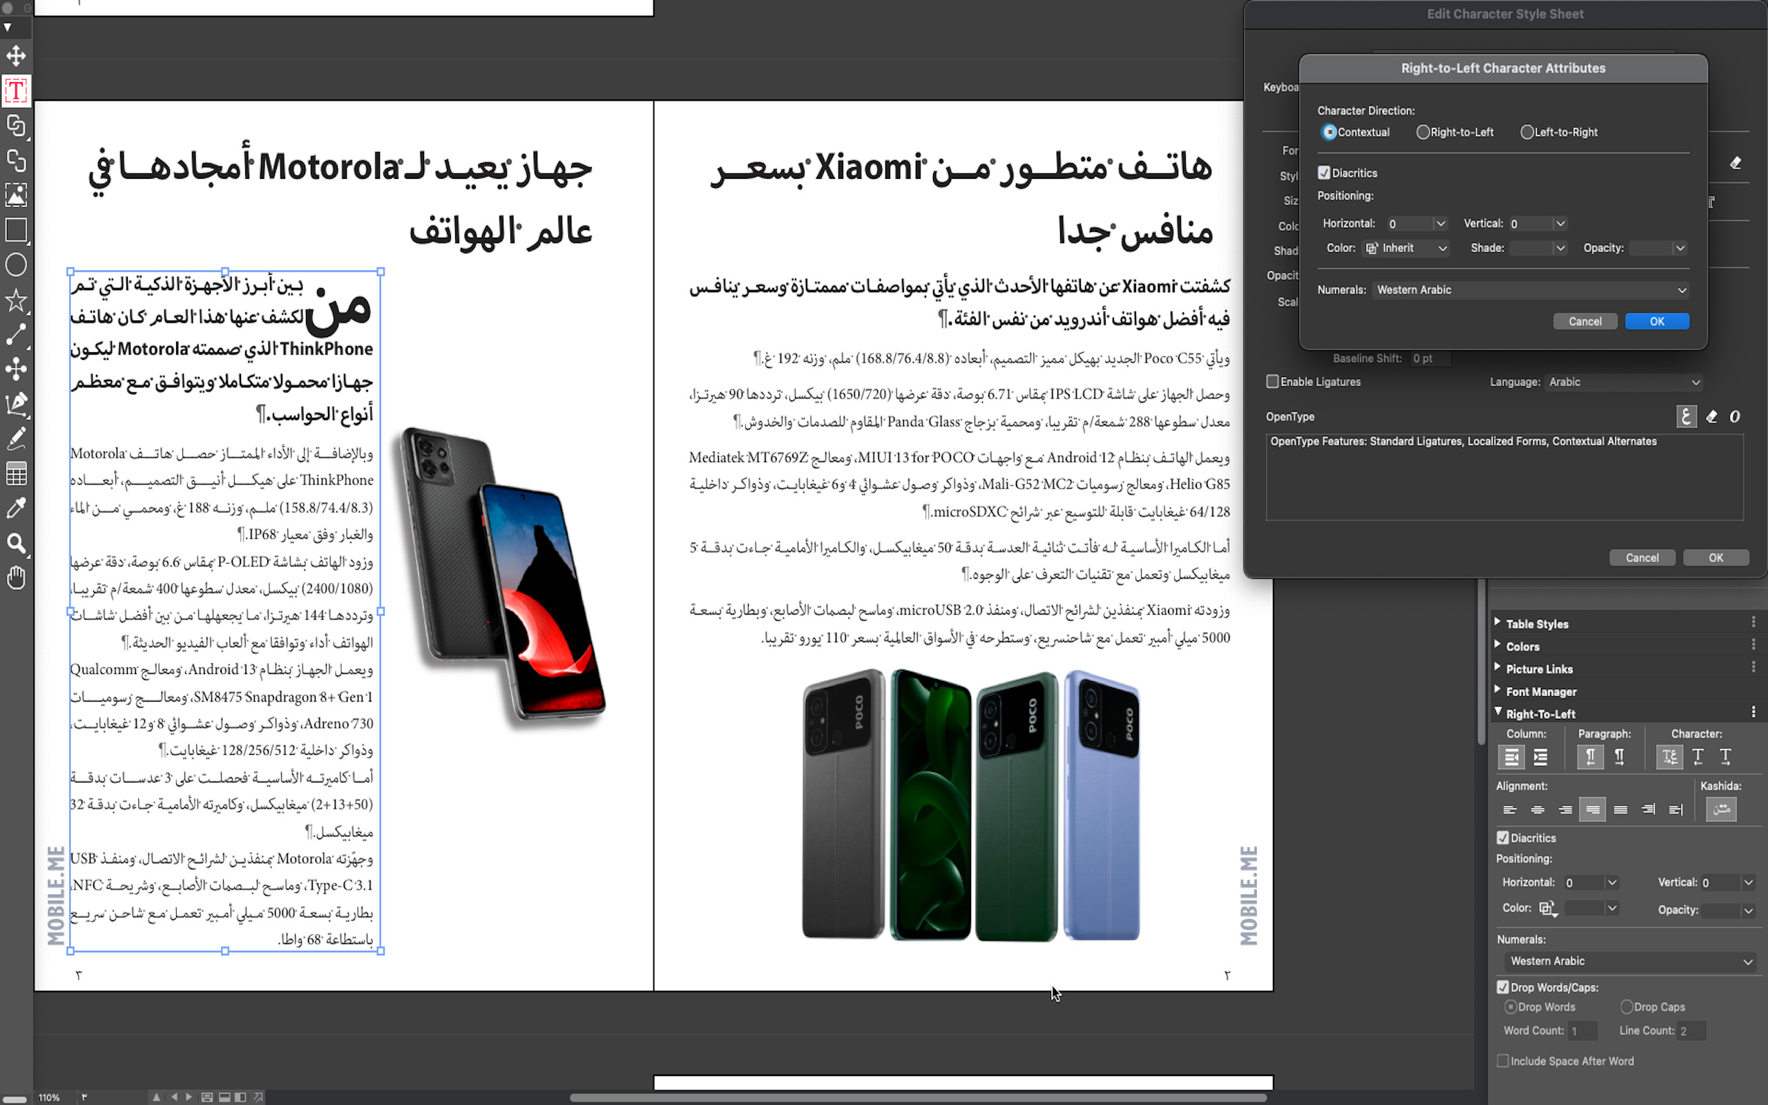Select the Left-to-Right character direction radio
1768x1105 pixels.
click(x=1527, y=133)
